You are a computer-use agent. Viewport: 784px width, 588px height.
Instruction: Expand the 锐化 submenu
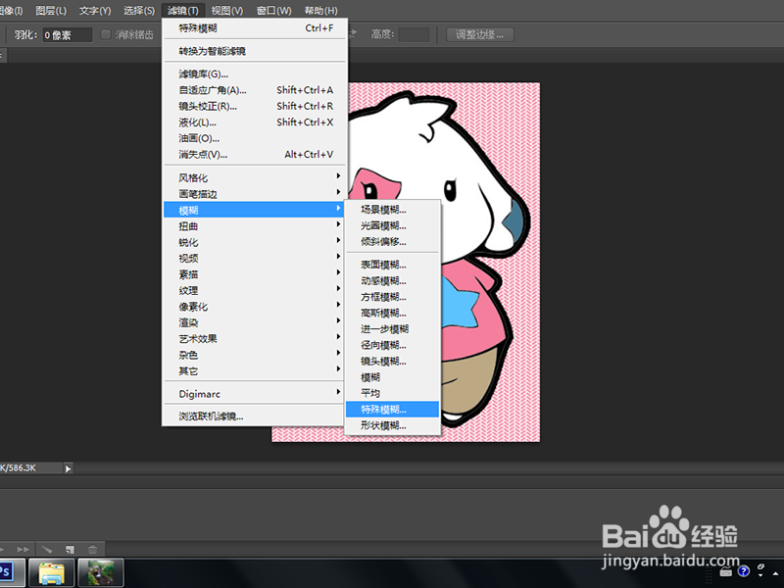coord(255,242)
